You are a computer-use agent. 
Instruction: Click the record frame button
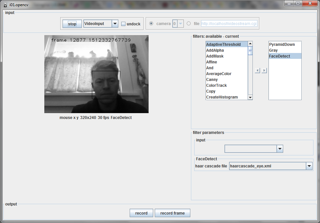point(172,213)
